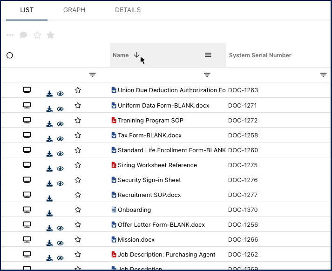The image size is (332, 271).
Task: Click PDF icon for Sizing Worksheet Reference
Action: pos(114,165)
